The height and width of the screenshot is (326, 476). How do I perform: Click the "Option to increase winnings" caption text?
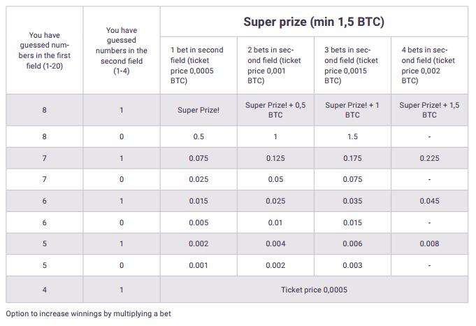pyautogui.click(x=88, y=314)
